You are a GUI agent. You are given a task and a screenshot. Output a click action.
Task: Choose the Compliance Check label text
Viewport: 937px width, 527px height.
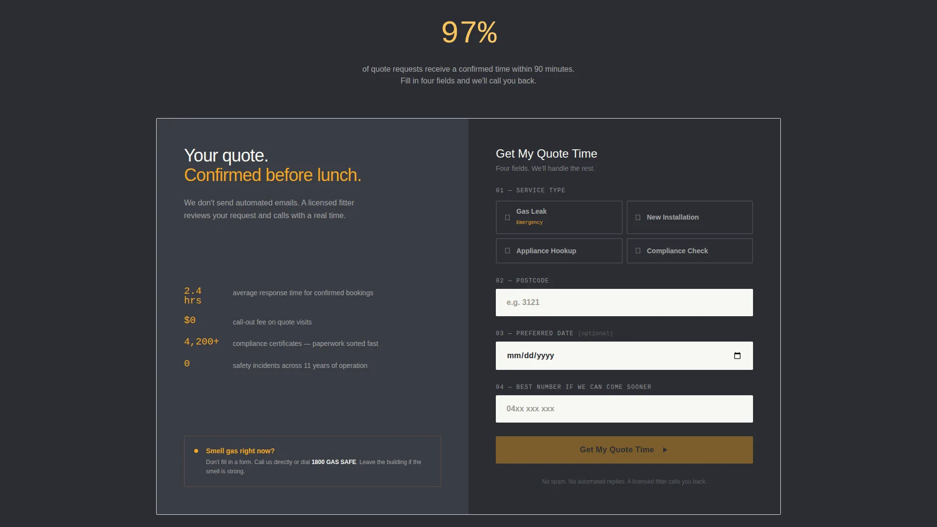pos(677,251)
